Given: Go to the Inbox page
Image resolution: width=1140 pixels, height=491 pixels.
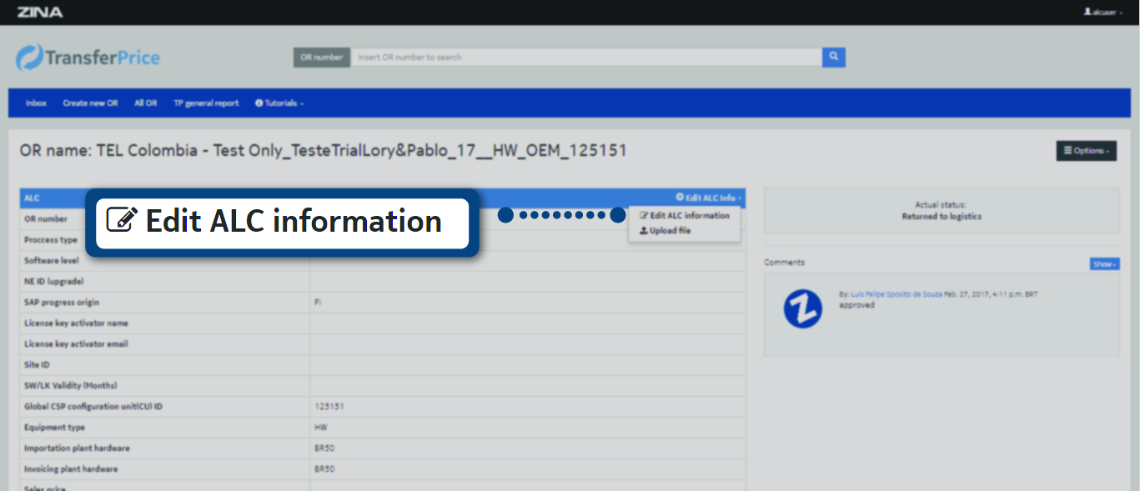Looking at the screenshot, I should [36, 103].
